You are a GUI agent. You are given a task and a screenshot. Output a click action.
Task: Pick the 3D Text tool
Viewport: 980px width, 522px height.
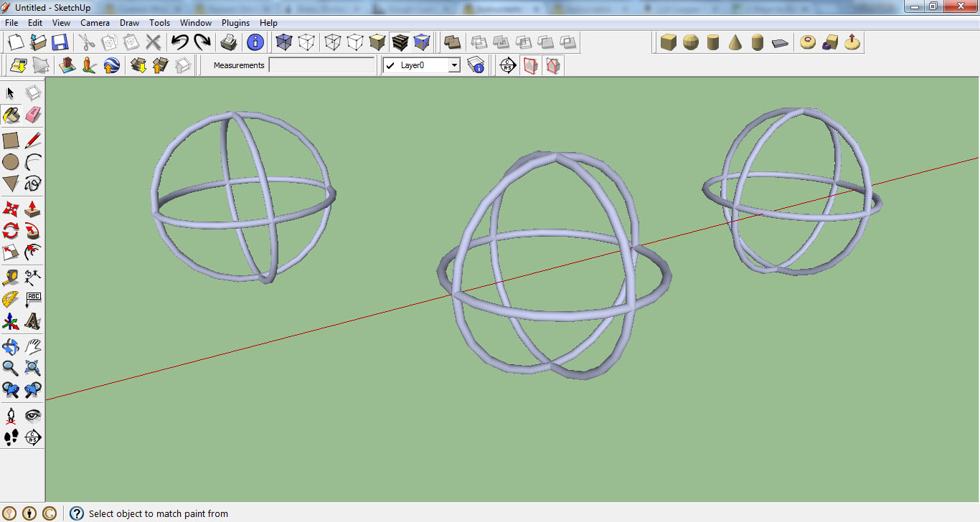[33, 321]
